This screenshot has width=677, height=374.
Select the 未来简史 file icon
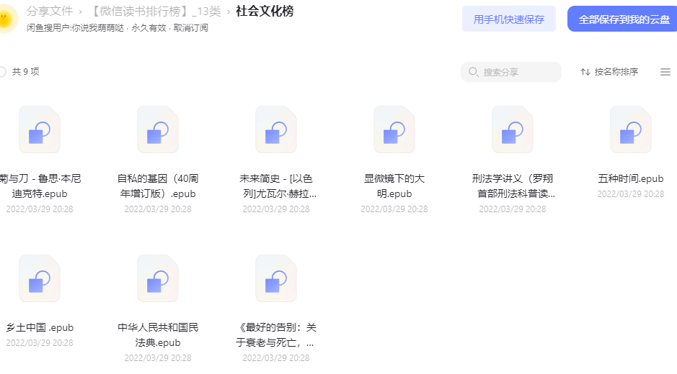pyautogui.click(x=276, y=129)
